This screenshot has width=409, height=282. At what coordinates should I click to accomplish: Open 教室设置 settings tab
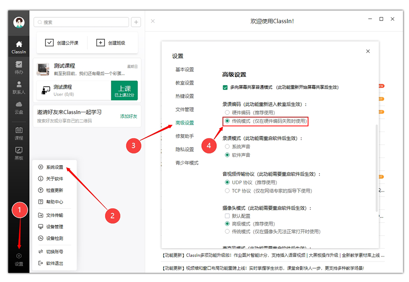pyautogui.click(x=185, y=83)
